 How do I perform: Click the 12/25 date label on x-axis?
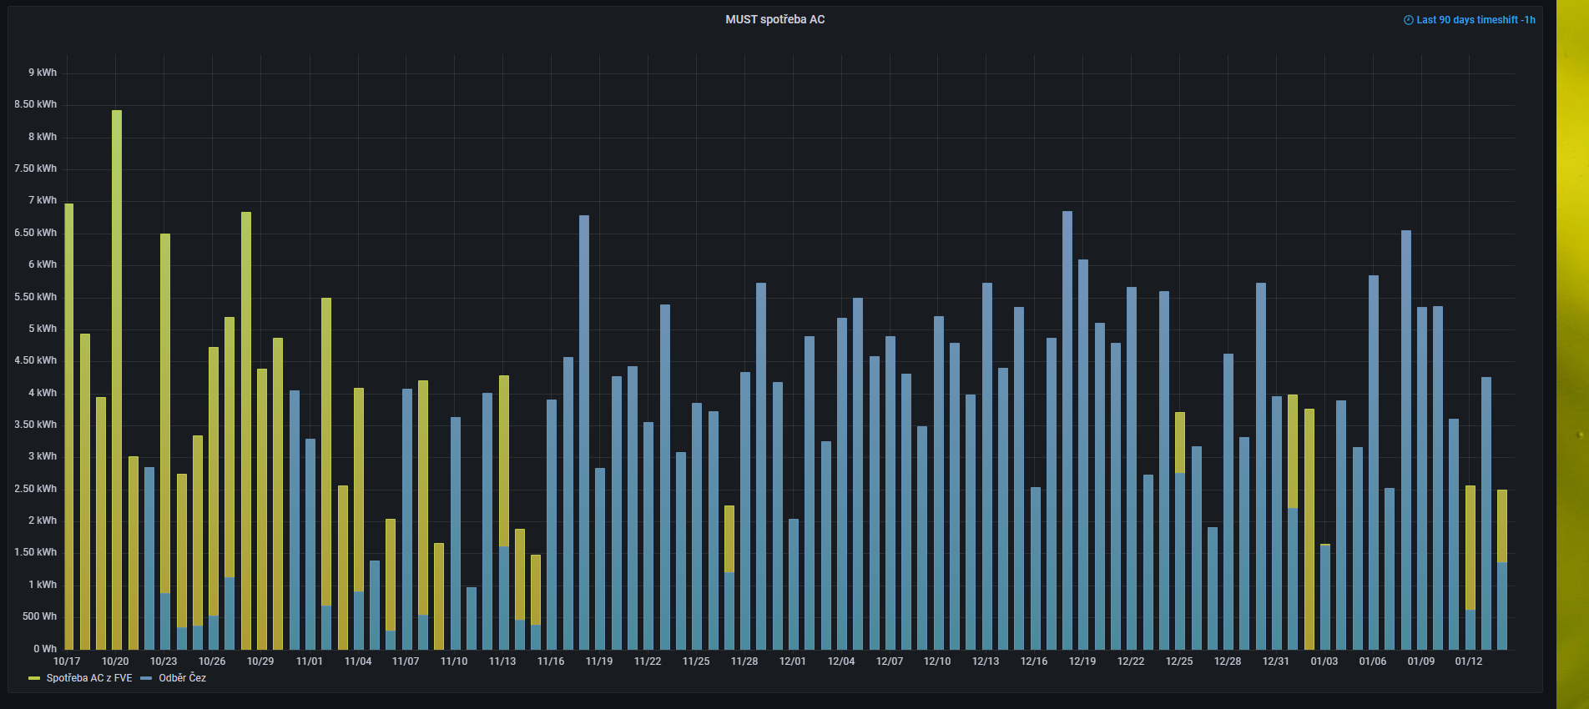pos(1179,661)
